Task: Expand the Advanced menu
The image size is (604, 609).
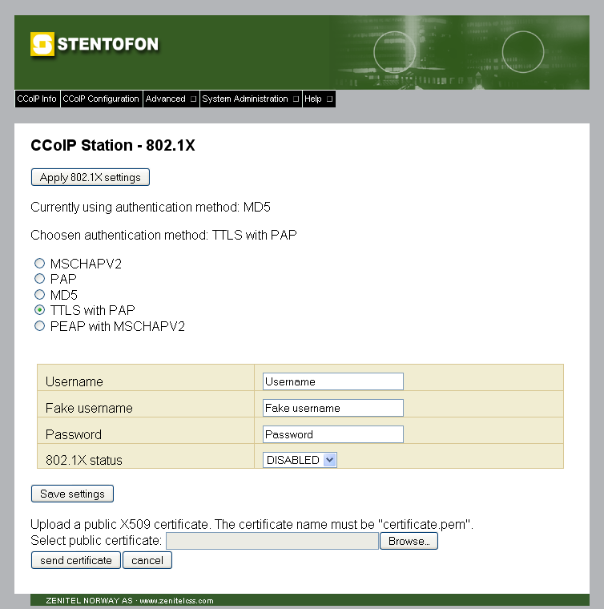Action: click(x=171, y=99)
